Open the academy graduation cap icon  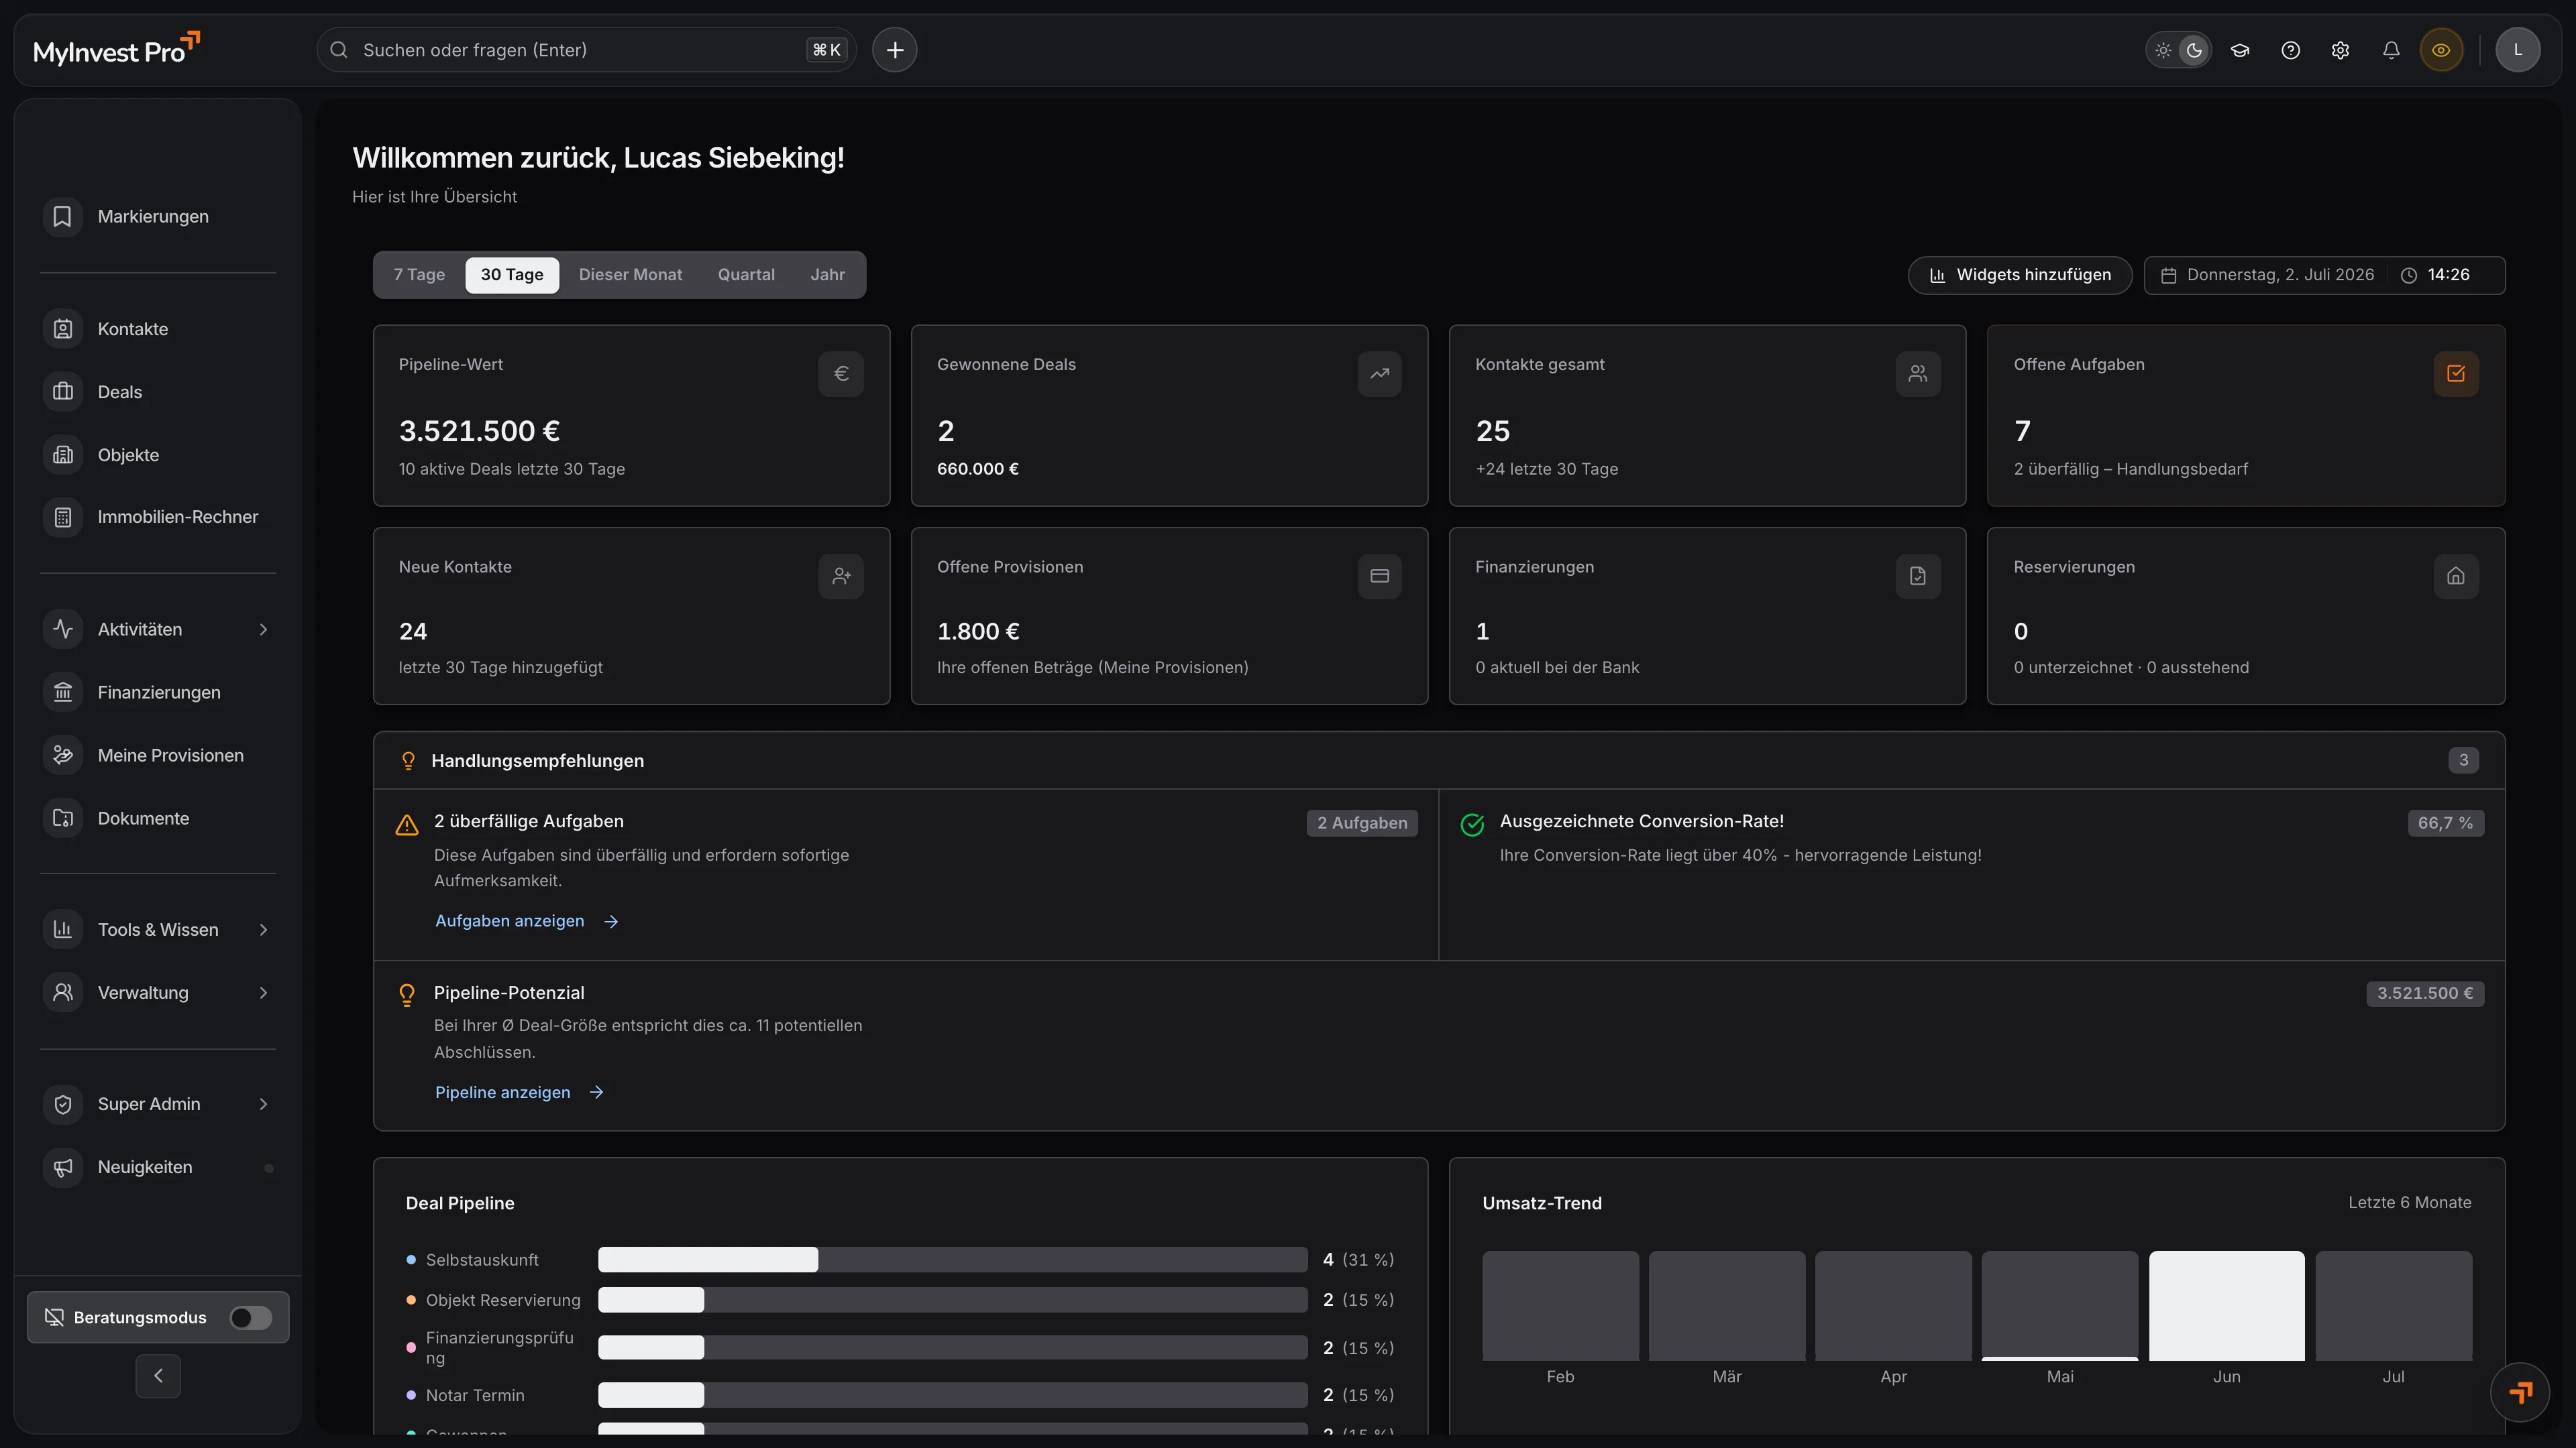click(x=2240, y=50)
